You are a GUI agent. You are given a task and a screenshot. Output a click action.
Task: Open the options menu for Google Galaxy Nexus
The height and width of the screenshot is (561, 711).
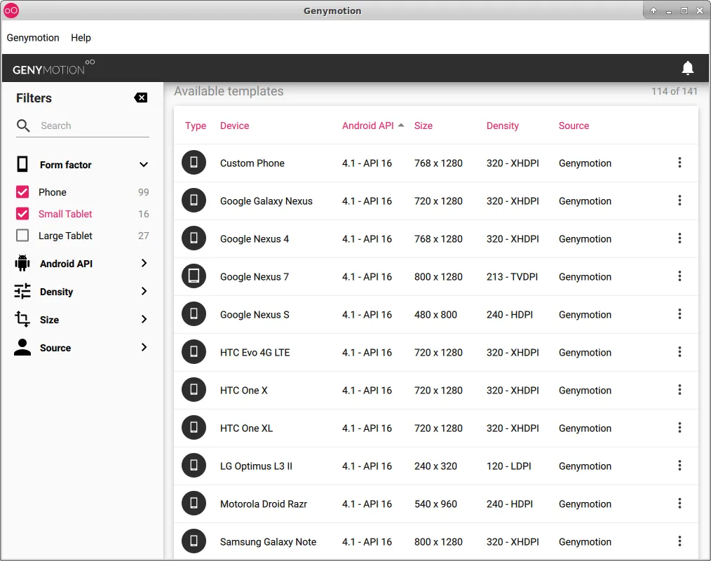coord(679,201)
